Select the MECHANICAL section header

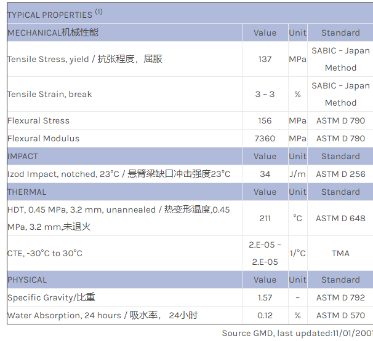point(52,33)
